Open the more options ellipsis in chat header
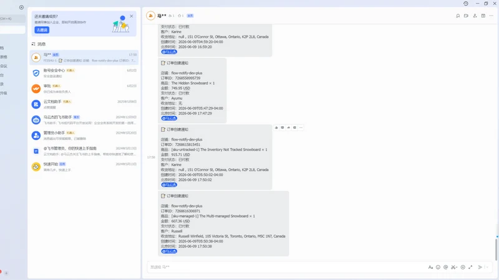 click(492, 16)
